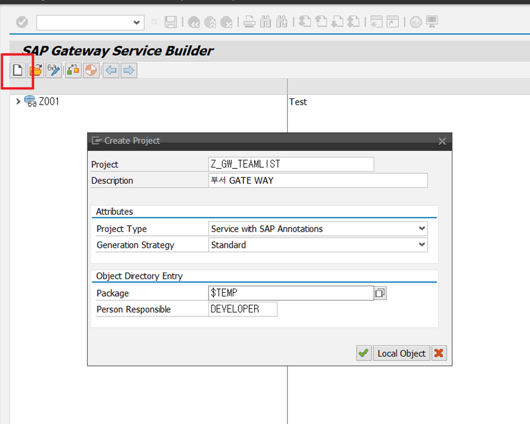Click the 'Attributes' group heading

click(x=114, y=212)
